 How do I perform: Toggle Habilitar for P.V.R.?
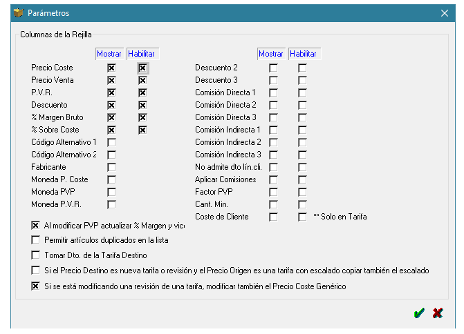coord(143,92)
